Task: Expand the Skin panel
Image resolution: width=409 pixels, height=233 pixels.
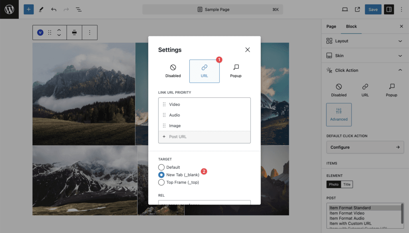Action: 365,56
